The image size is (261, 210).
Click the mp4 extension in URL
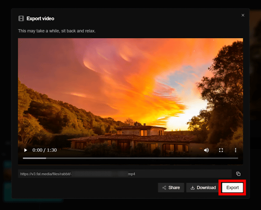[x=131, y=174]
